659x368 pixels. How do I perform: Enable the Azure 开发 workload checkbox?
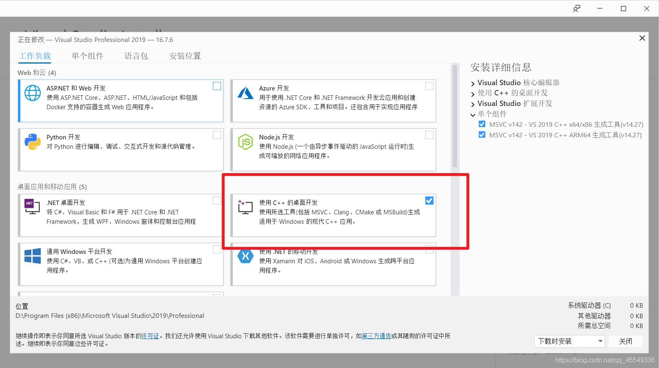pos(429,86)
